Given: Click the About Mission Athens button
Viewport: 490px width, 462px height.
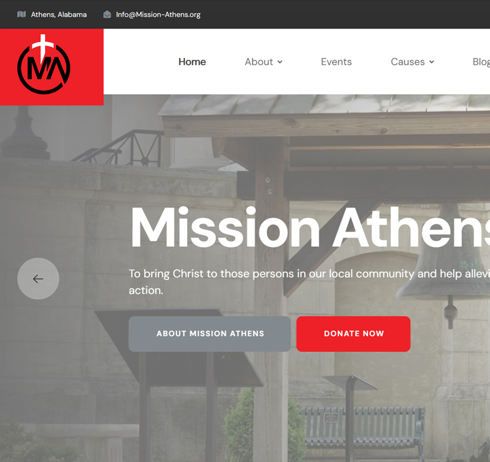Looking at the screenshot, I should (x=210, y=333).
